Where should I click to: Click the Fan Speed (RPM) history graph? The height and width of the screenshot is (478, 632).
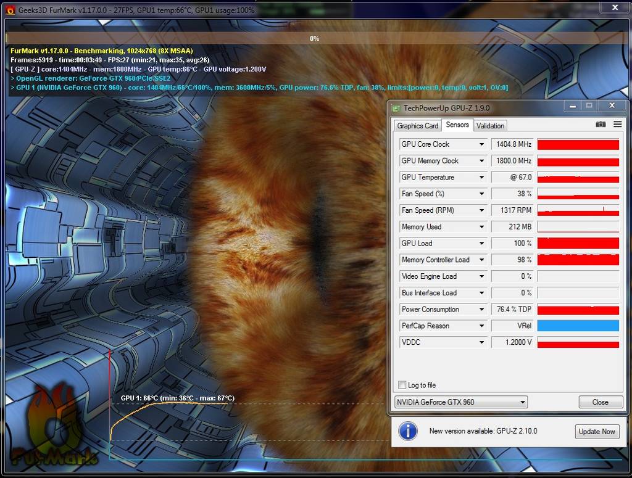[x=578, y=210]
